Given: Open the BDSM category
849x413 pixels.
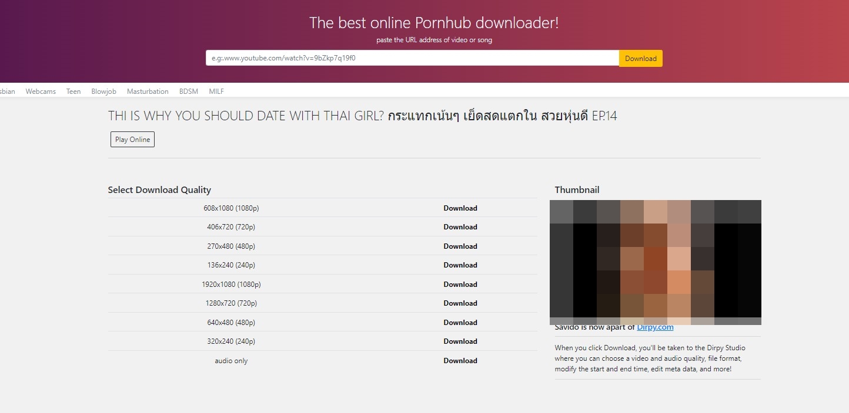Looking at the screenshot, I should [189, 92].
